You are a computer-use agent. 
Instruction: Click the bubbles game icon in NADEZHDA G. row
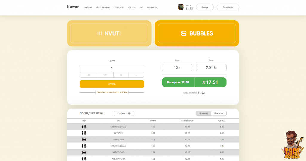pos(84,152)
